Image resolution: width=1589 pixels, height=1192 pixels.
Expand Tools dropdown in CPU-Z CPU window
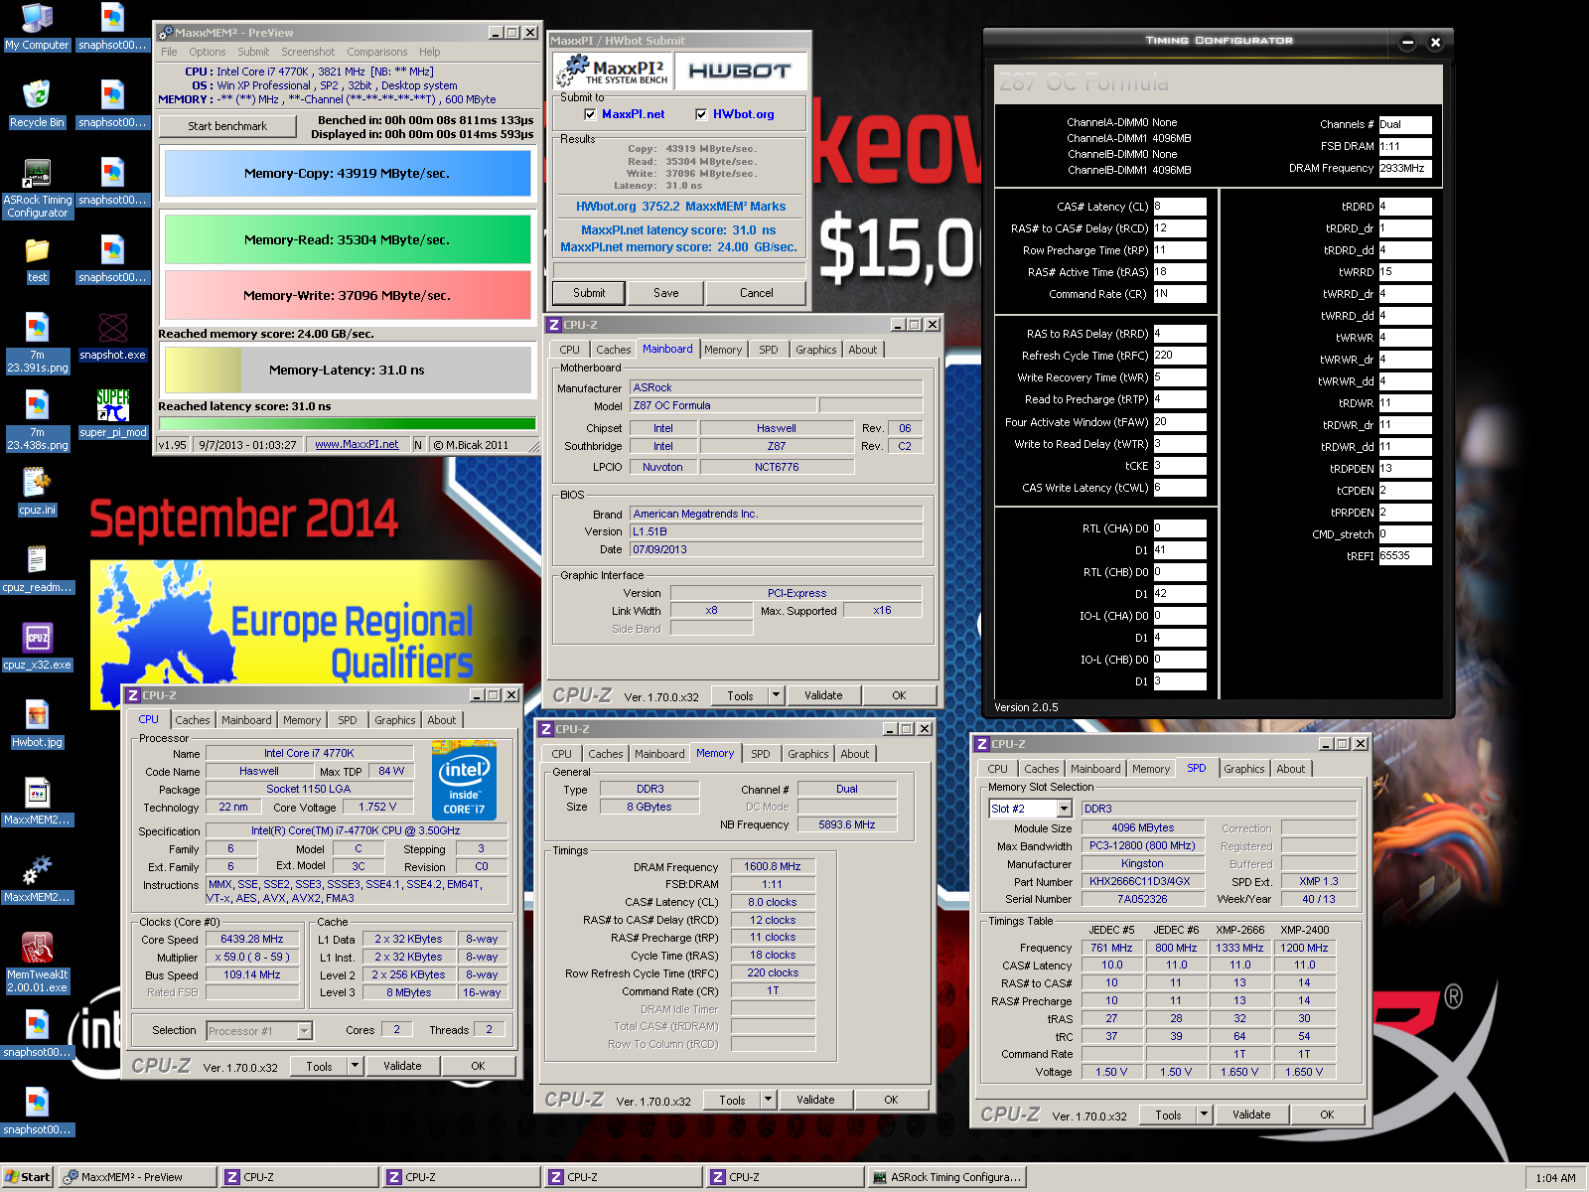coord(355,1066)
